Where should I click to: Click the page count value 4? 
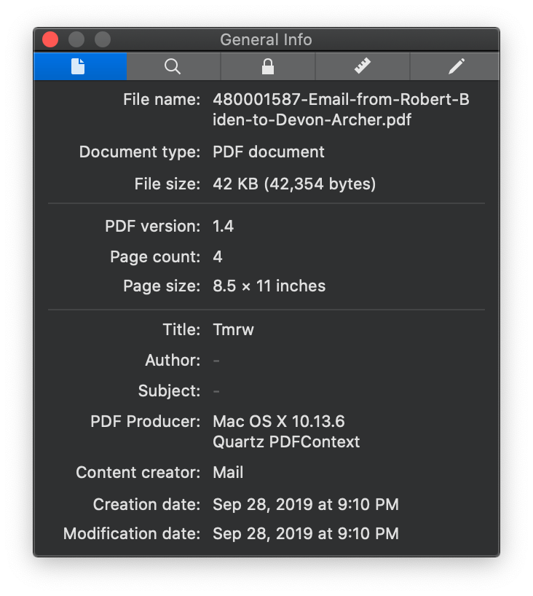[x=218, y=256]
